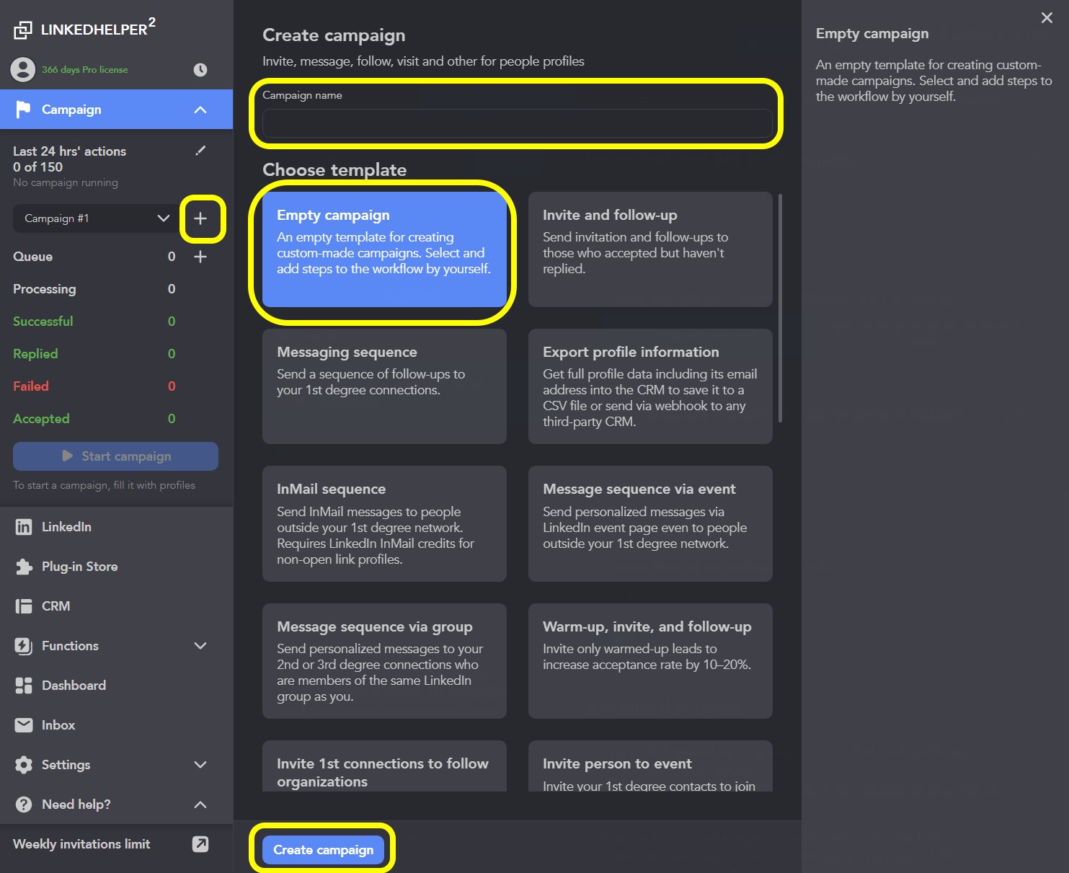Collapse the Need help section chevron
The image size is (1069, 873).
pos(200,805)
